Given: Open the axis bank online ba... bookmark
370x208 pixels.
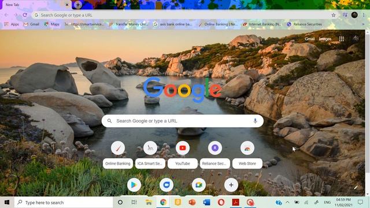Looking at the screenshot, I should coord(173,24).
